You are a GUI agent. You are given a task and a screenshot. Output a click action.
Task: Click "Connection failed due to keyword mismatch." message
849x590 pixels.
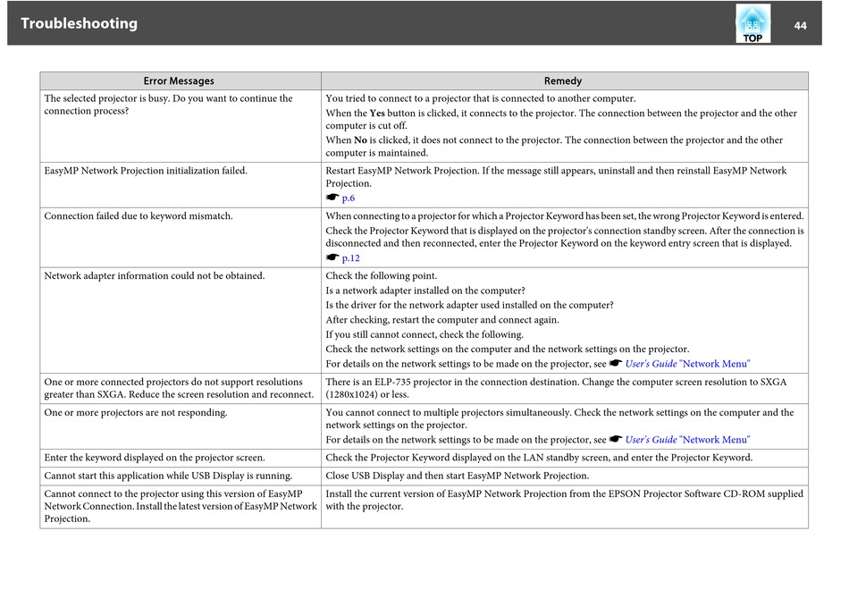pos(139,216)
